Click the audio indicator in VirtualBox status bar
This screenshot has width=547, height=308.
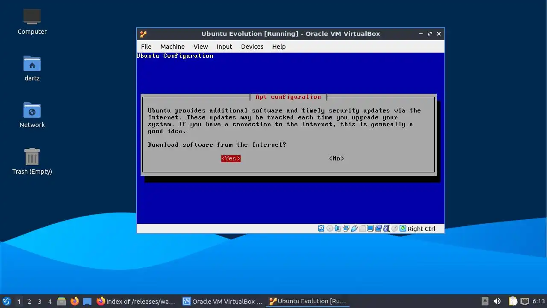pyautogui.click(x=338, y=228)
